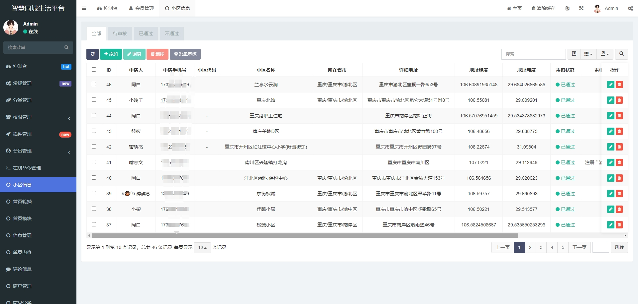This screenshot has width=638, height=304.
Task: Click the refresh icon above the table
Action: point(93,54)
